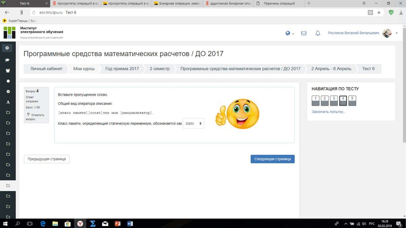Open the user profile name Росляков Виталий Витальевич
This screenshot has width=406, height=228.
pyautogui.click(x=353, y=33)
